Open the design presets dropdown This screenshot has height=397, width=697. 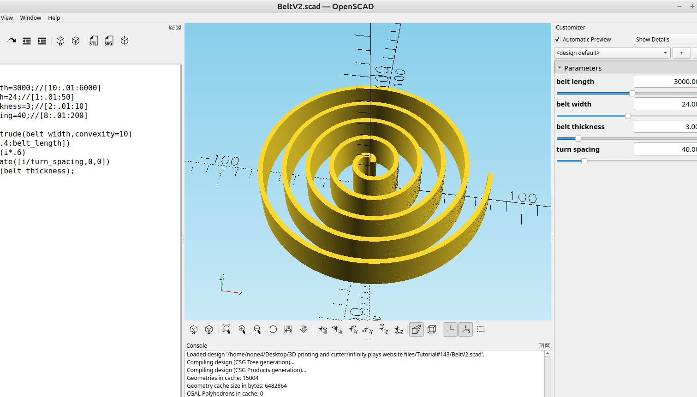pos(612,53)
